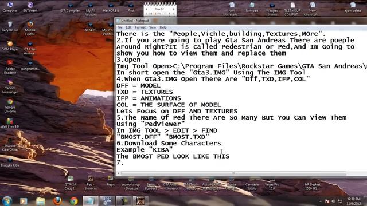Click the Yahoo! Messenger desktop icon
The width and height of the screenshot is (367, 206).
[x=10, y=86]
